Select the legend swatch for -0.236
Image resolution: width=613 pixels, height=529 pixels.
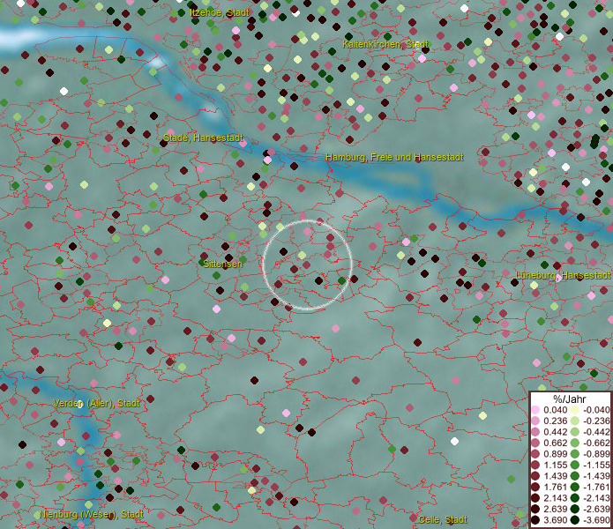(x=575, y=421)
